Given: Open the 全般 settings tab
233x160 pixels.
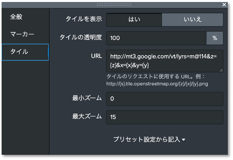Looking at the screenshot, I should click(x=25, y=17).
